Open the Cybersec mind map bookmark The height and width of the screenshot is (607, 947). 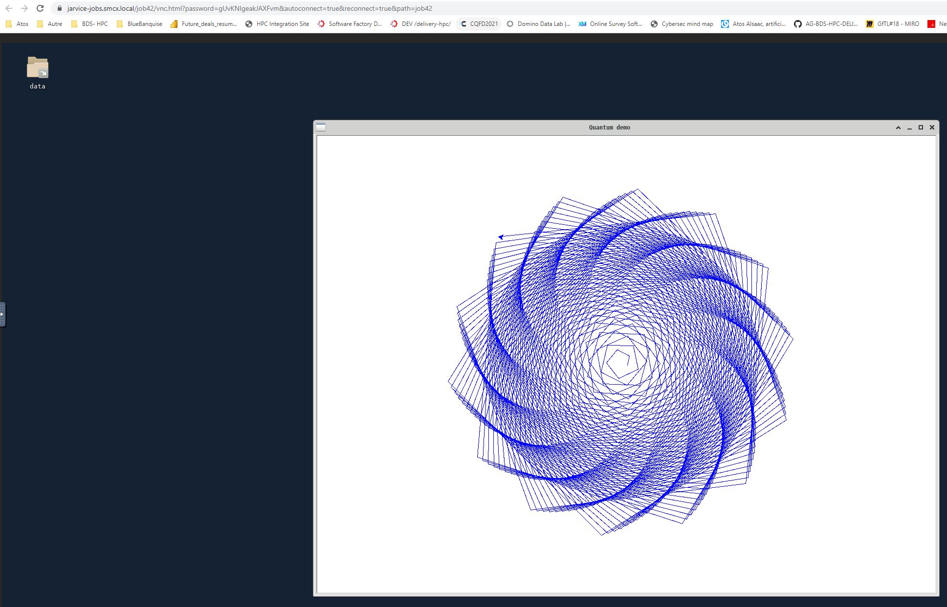[682, 23]
